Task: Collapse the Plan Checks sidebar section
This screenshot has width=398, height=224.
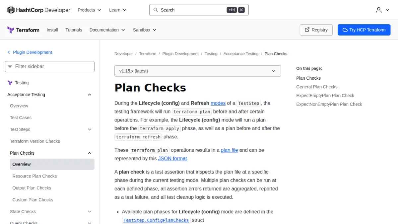Action: pyautogui.click(x=89, y=153)
